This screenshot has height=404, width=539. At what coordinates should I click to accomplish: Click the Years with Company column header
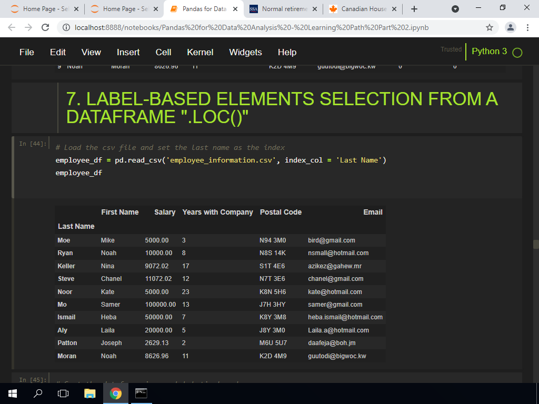pos(217,213)
